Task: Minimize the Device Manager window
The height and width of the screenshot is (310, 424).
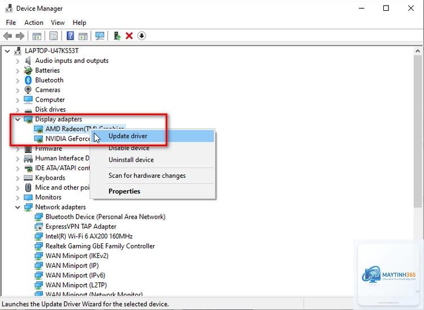Action: (362, 8)
